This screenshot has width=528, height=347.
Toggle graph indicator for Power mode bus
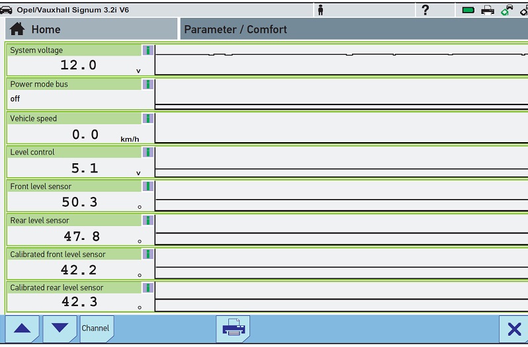[148, 84]
